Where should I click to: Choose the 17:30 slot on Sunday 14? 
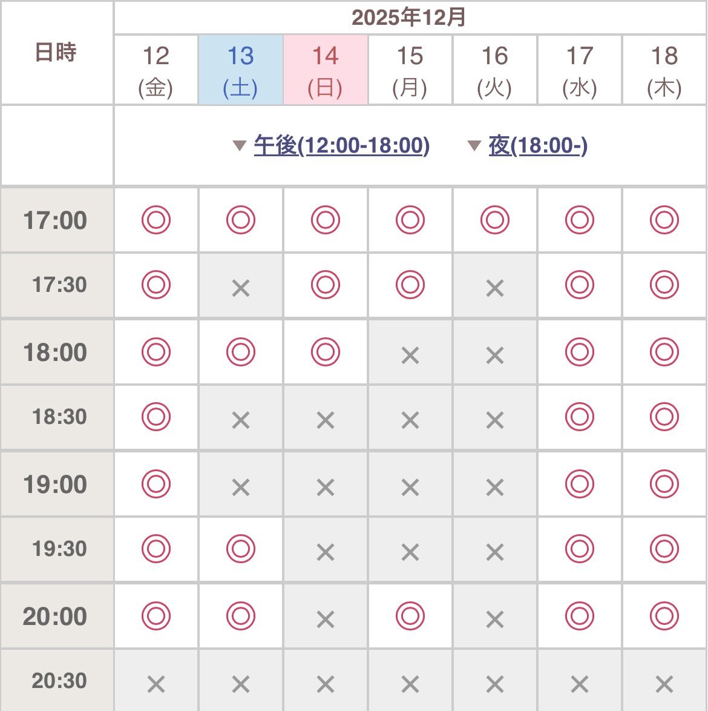(x=325, y=285)
